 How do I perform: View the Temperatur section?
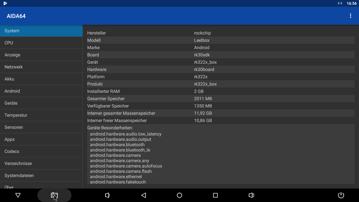pos(41,115)
